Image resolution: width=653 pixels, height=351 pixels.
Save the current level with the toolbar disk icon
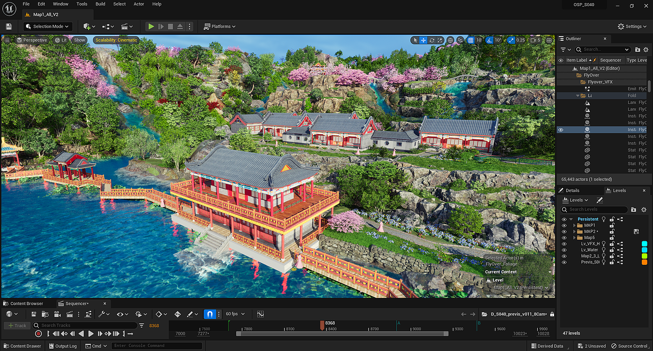(x=9, y=27)
